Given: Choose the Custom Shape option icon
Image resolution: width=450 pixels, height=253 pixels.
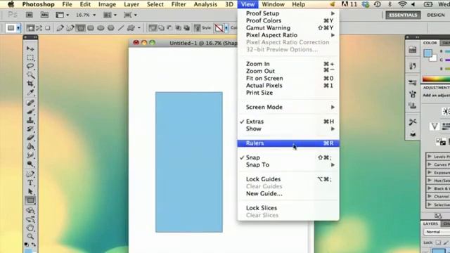Looking at the screenshot, I should 131,28.
